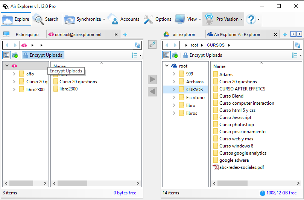This screenshot has width=304, height=200.
Task: Click CURSOS in the right path bar
Action: coord(216,45)
